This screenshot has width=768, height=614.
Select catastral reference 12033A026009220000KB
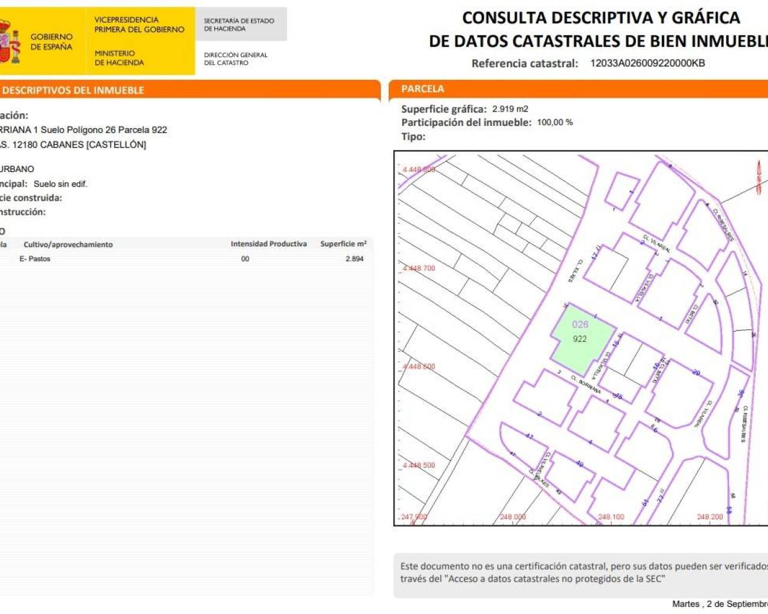click(647, 63)
